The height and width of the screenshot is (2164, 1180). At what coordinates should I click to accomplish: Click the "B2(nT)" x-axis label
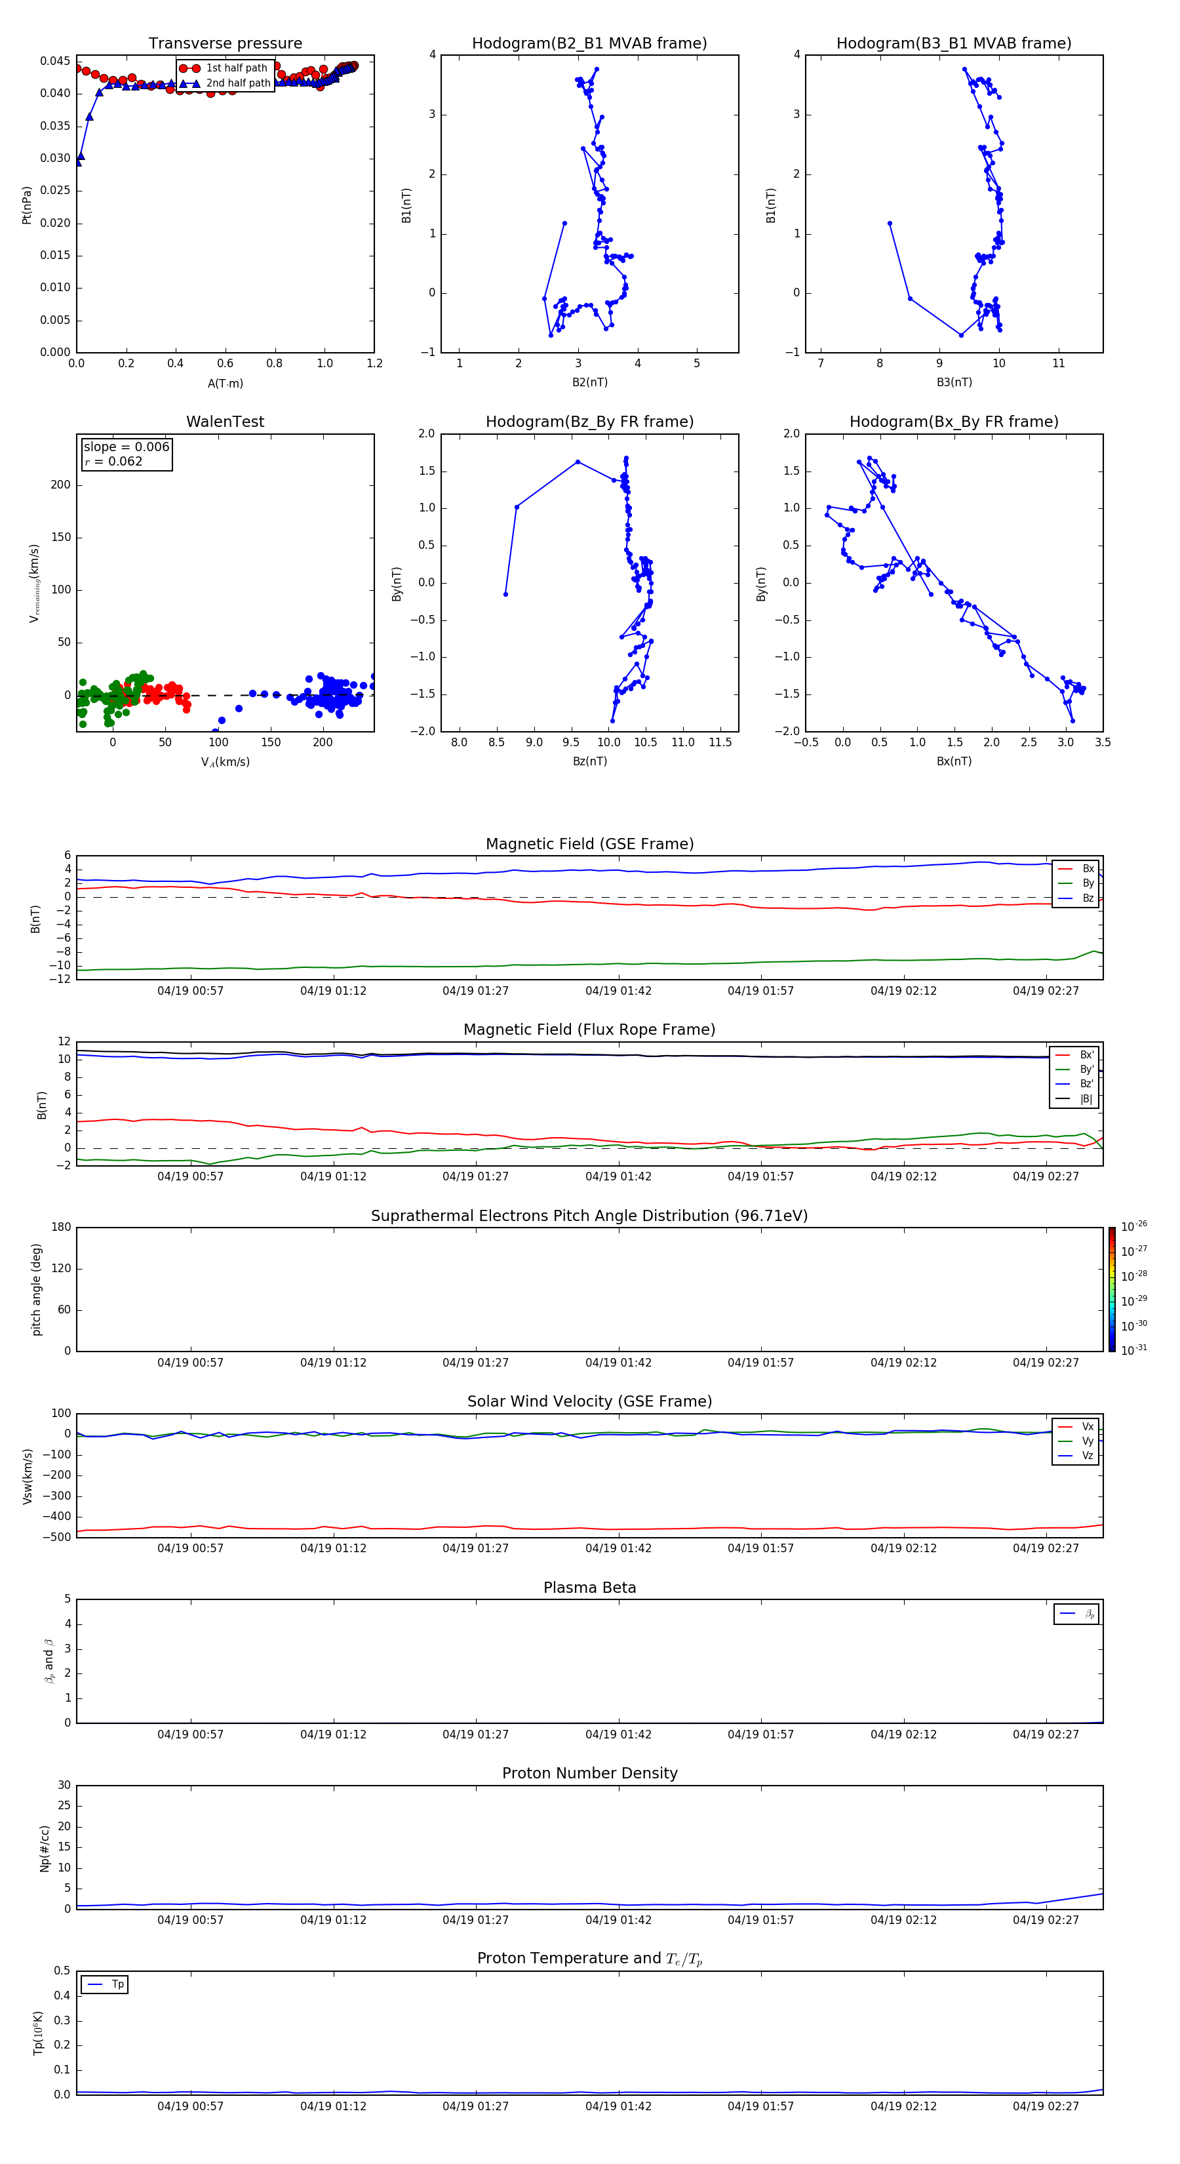(x=589, y=383)
